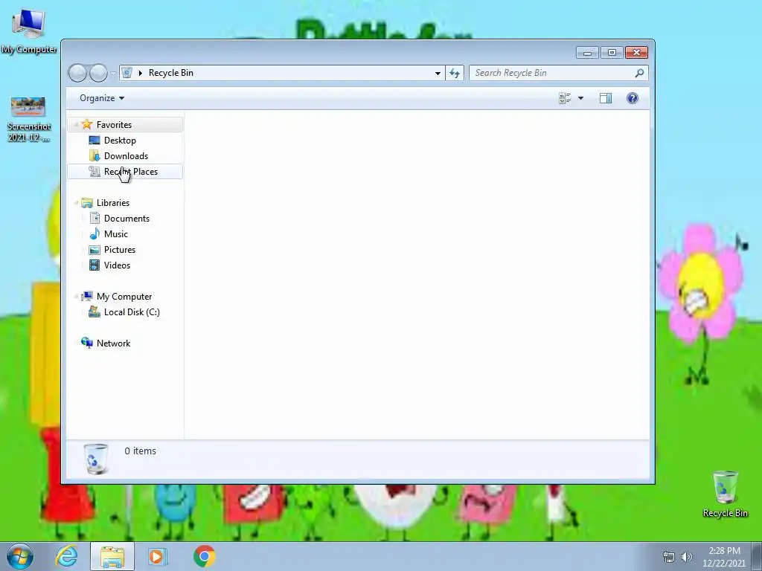Image resolution: width=762 pixels, height=571 pixels.
Task: Open the view options dropdown arrow
Action: 580,99
